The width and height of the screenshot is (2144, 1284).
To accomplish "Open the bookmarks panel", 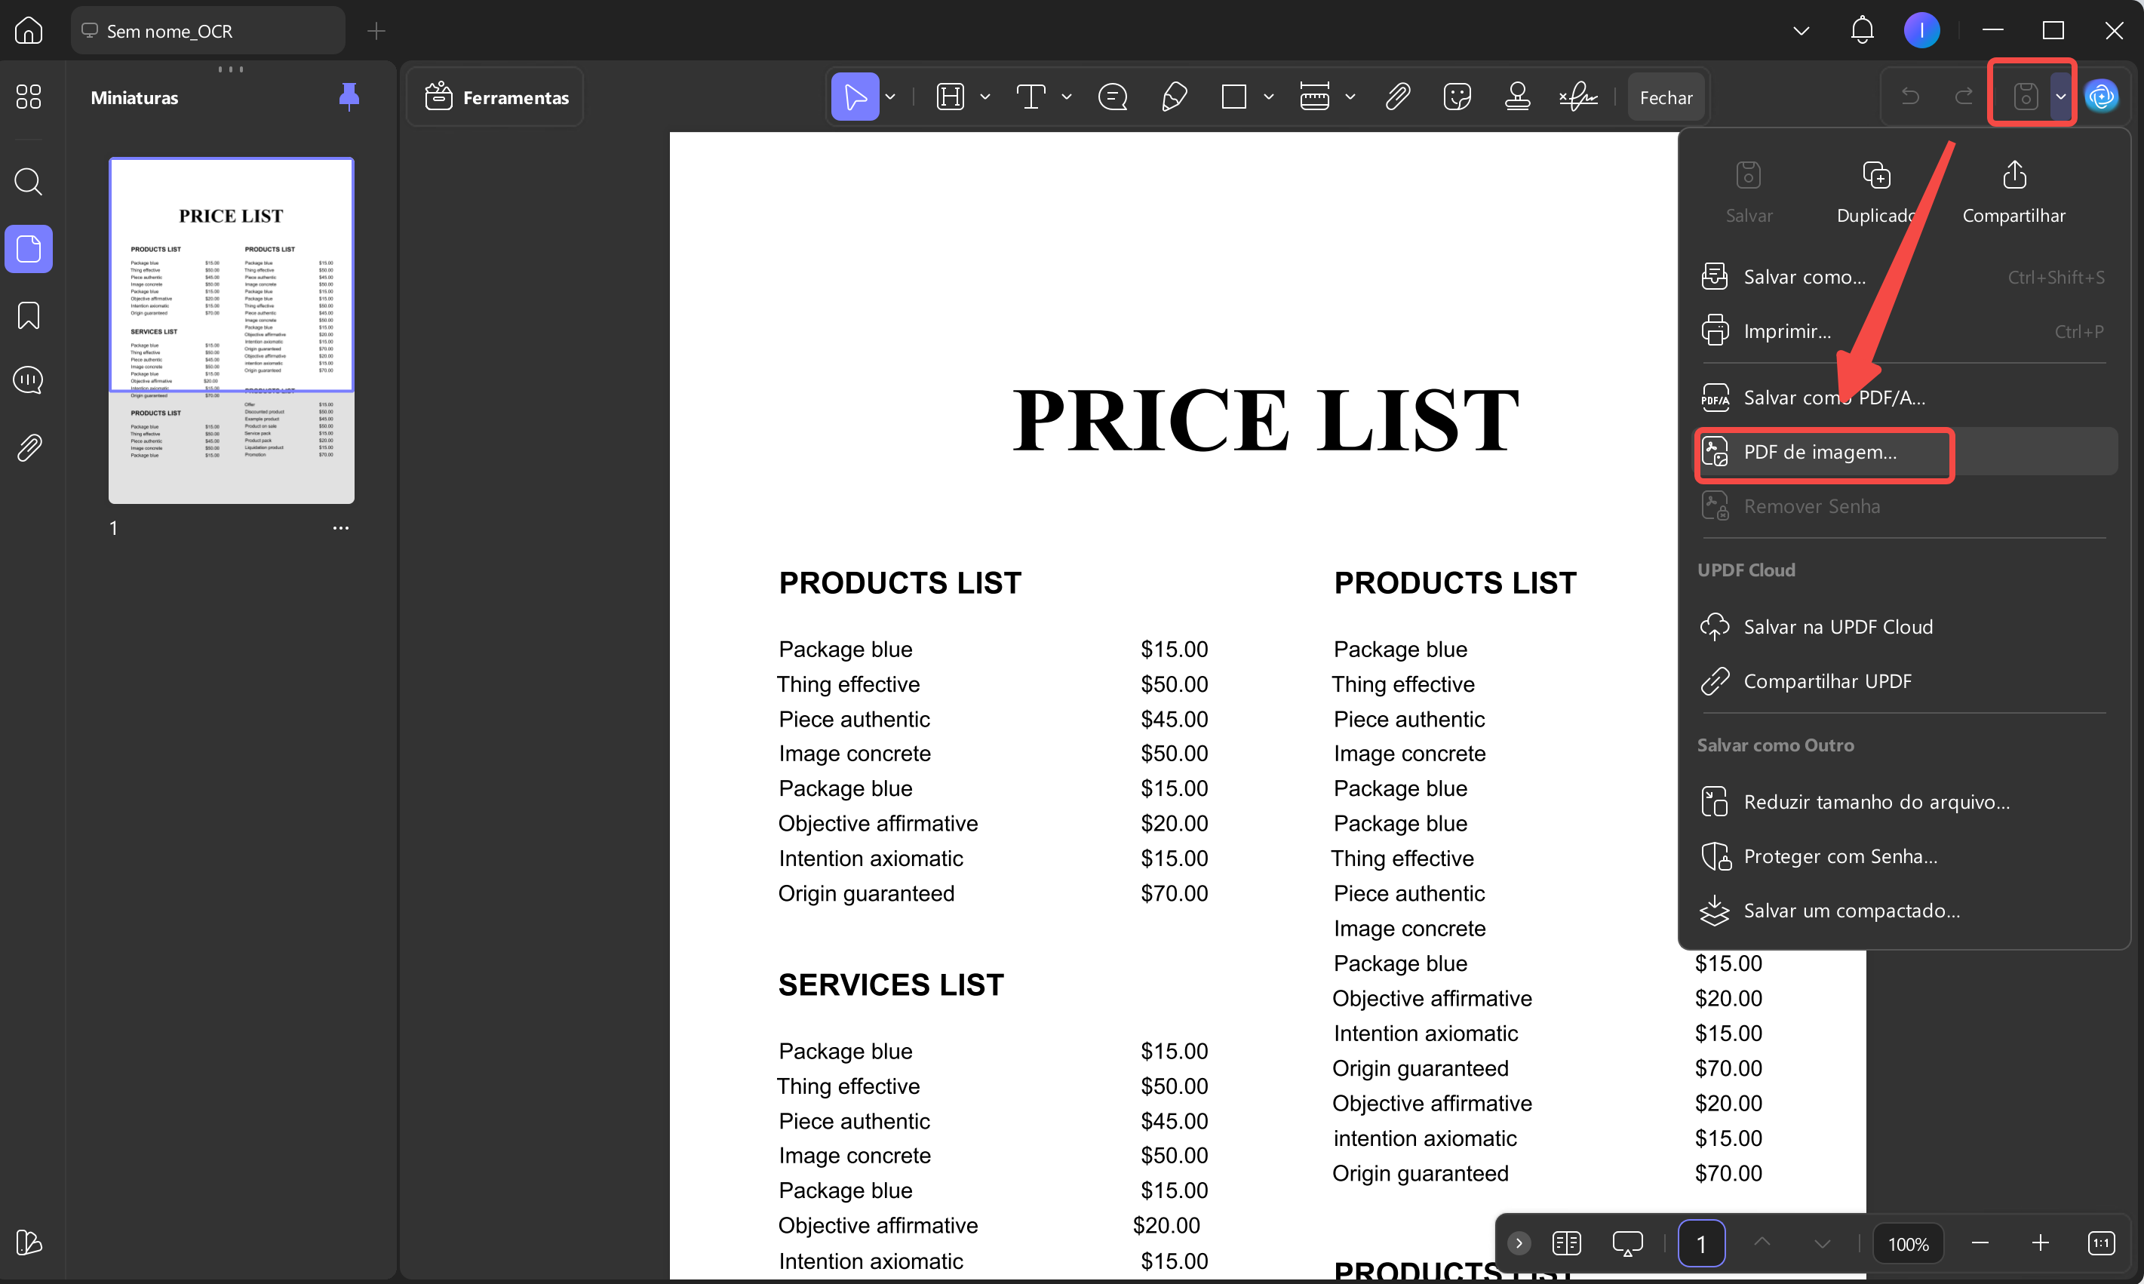I will point(29,316).
